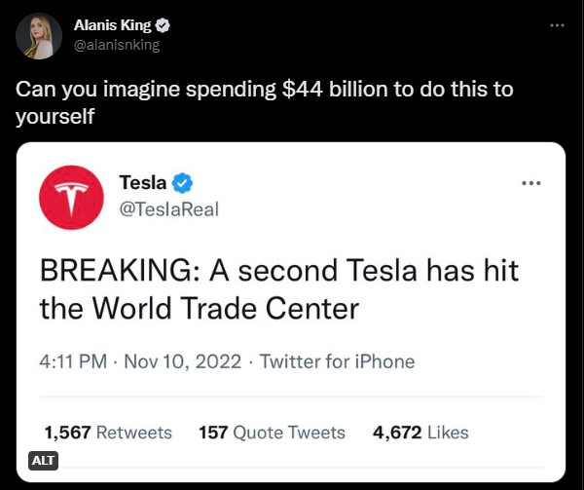
Task: Click the Tesla account name
Action: (142, 182)
